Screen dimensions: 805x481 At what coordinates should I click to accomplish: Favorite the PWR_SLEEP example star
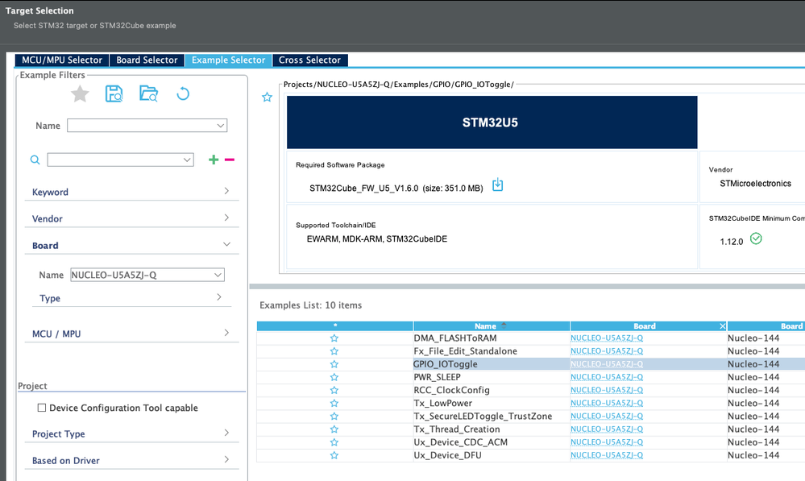click(334, 377)
